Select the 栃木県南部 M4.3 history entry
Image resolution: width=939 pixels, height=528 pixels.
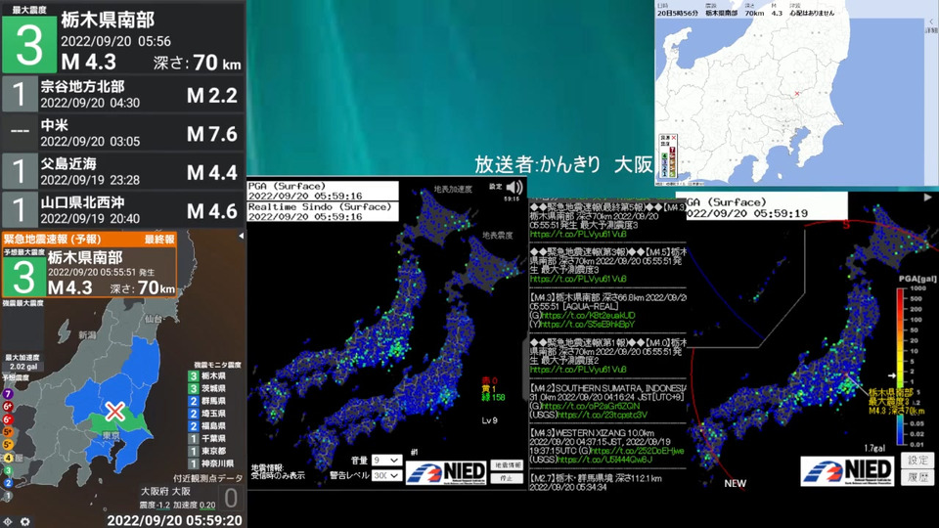point(123,37)
